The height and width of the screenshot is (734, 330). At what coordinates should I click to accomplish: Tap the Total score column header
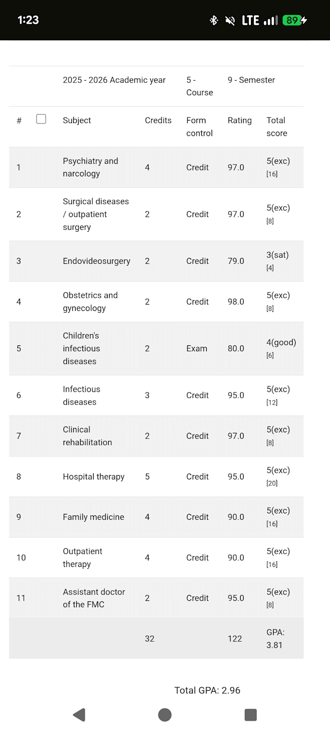point(277,127)
